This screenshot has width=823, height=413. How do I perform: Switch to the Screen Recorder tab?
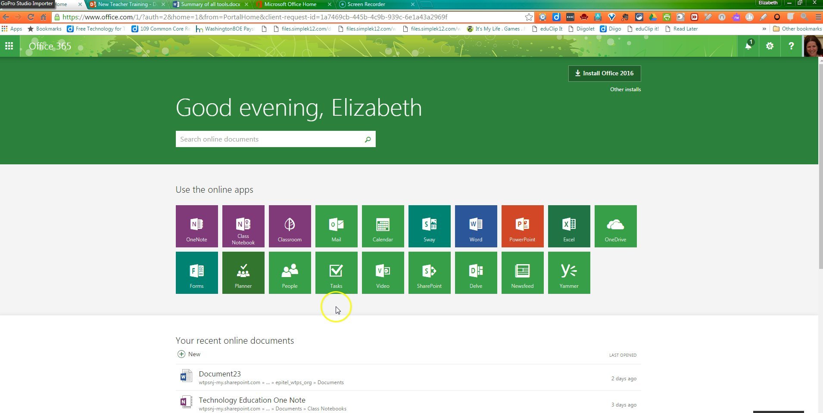[366, 4]
